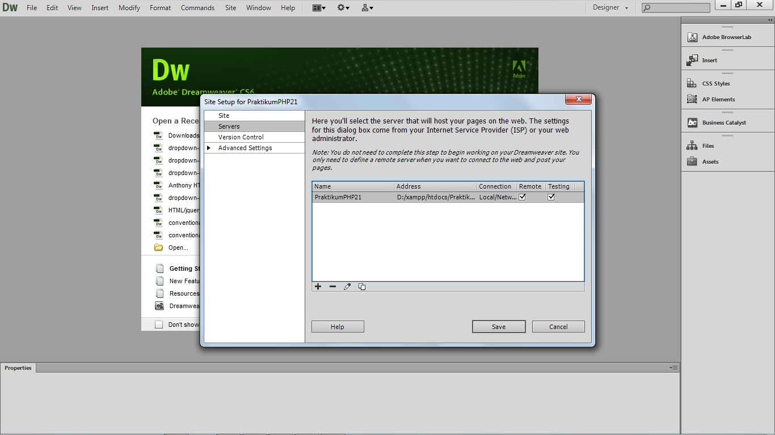Screen dimensions: 775x435
Task: Click the Connection column header
Action: [x=496, y=186]
